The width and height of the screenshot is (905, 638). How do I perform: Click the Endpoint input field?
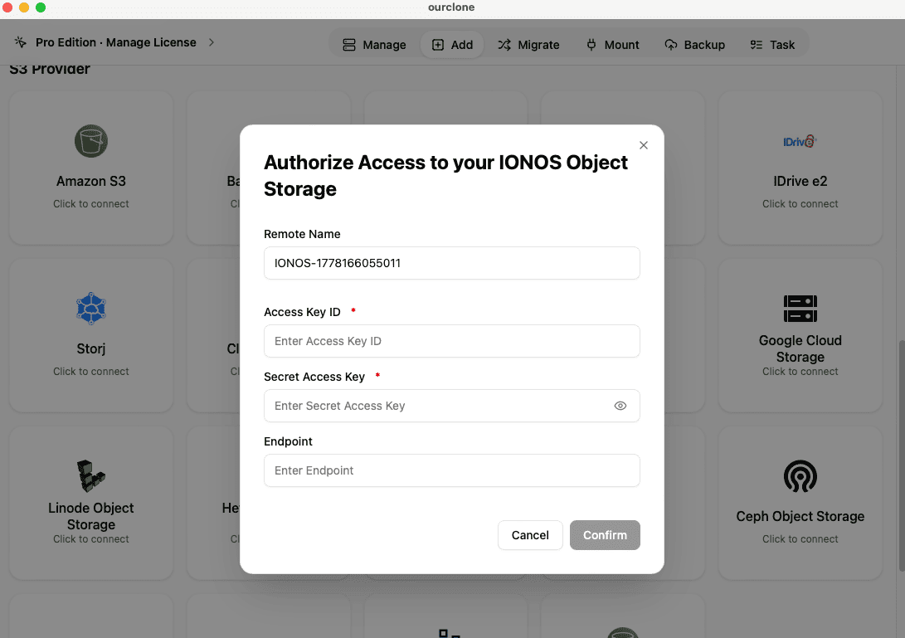tap(451, 470)
